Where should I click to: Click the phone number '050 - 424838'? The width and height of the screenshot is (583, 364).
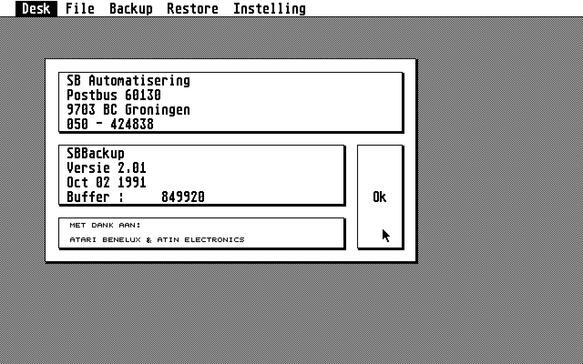[x=110, y=124]
